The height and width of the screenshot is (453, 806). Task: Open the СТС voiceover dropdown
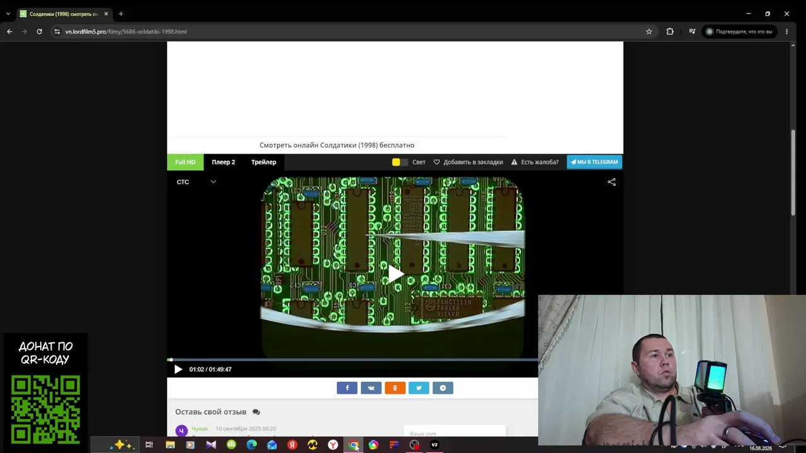click(x=196, y=182)
